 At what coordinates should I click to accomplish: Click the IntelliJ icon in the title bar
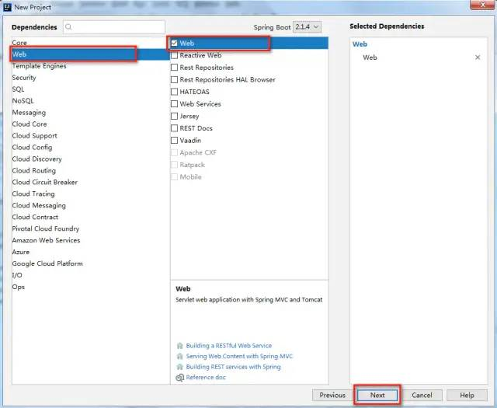click(7, 7)
